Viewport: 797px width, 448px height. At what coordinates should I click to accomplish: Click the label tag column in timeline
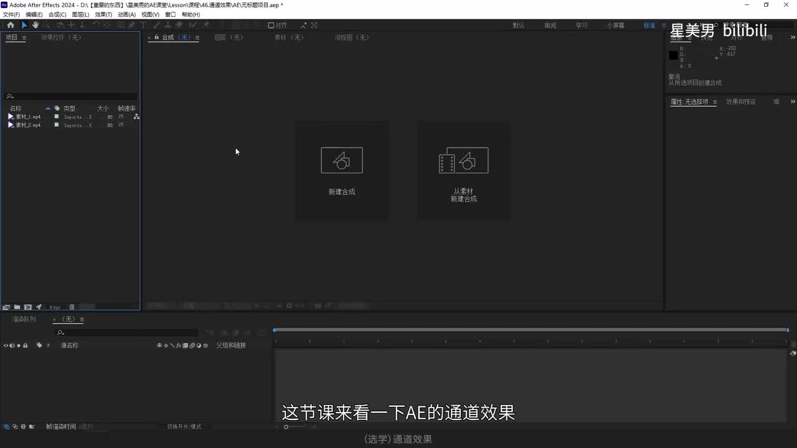click(x=39, y=345)
